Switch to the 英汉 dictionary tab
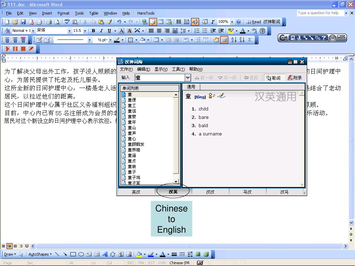 click(136, 192)
